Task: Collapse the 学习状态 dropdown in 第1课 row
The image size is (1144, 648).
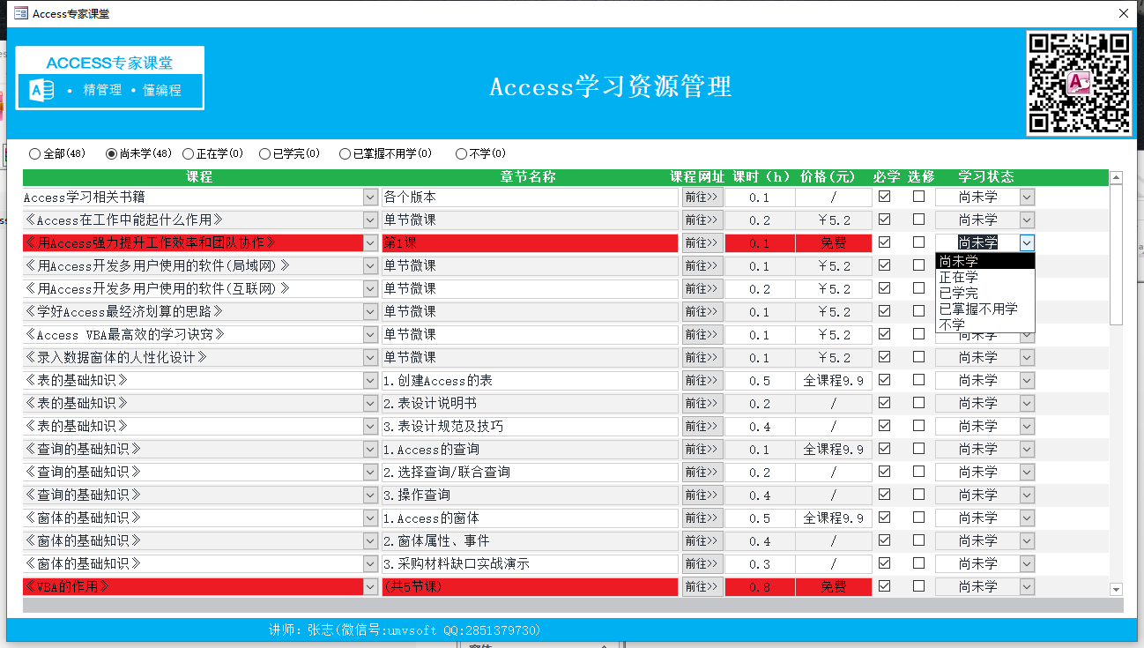Action: tap(1027, 243)
